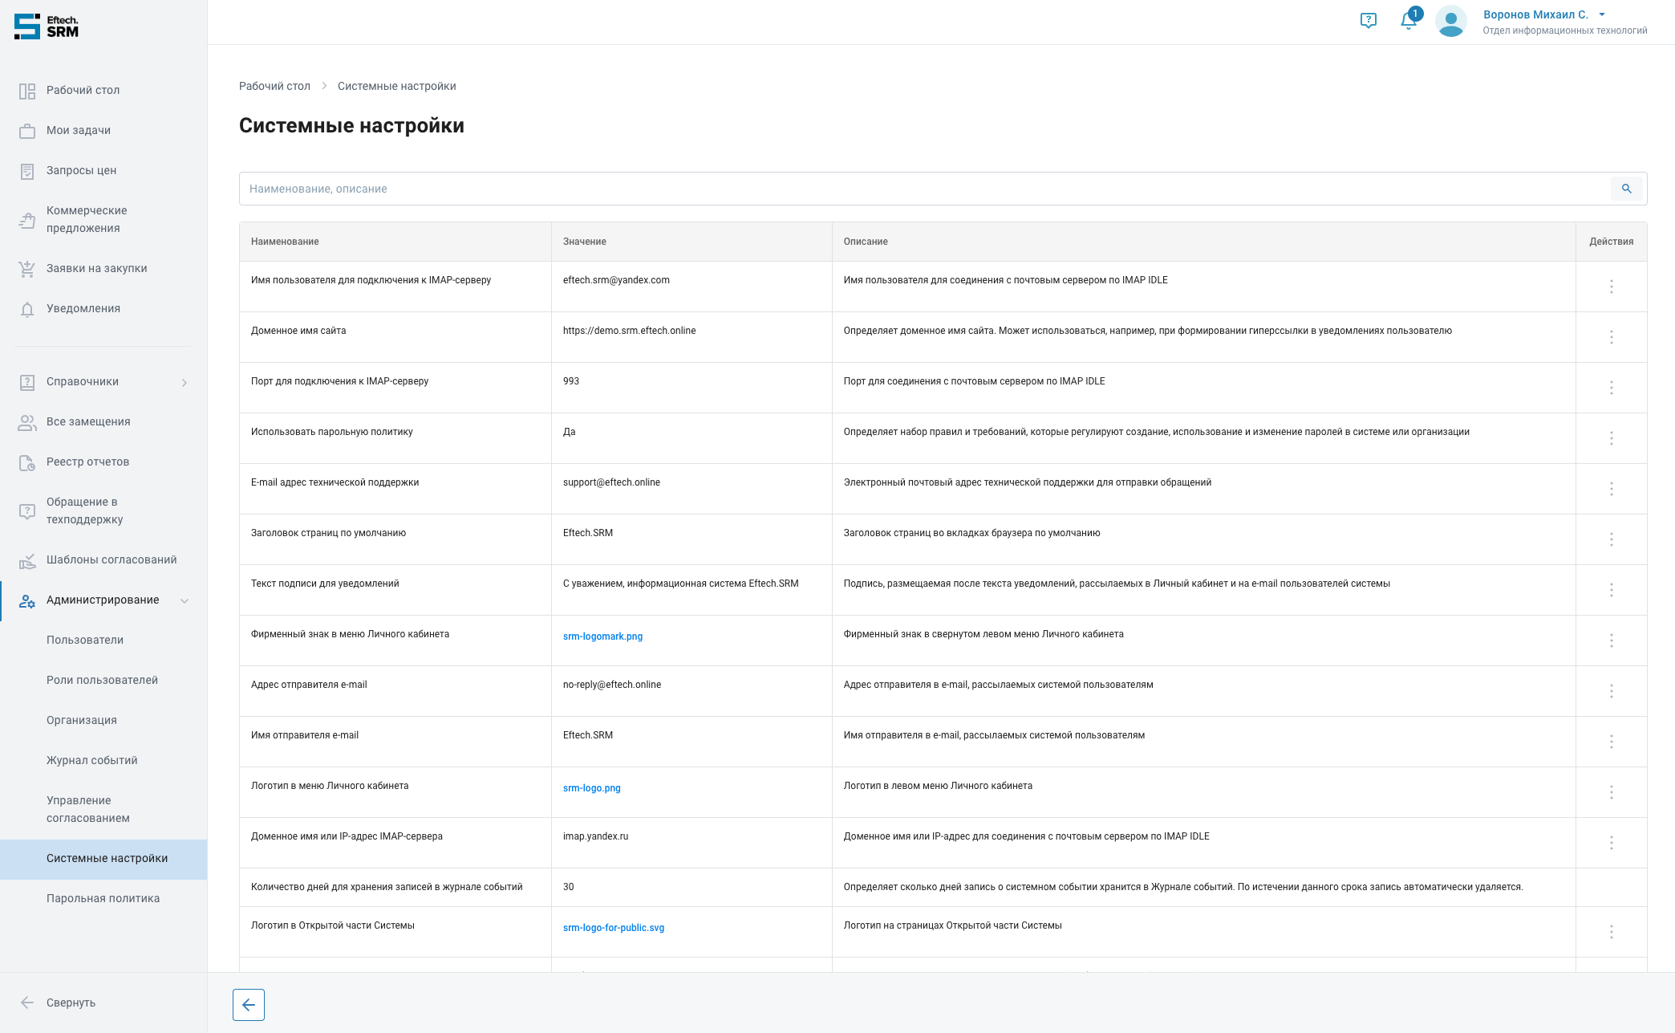
Task: Click the search magnifier icon button
Action: 1626,189
